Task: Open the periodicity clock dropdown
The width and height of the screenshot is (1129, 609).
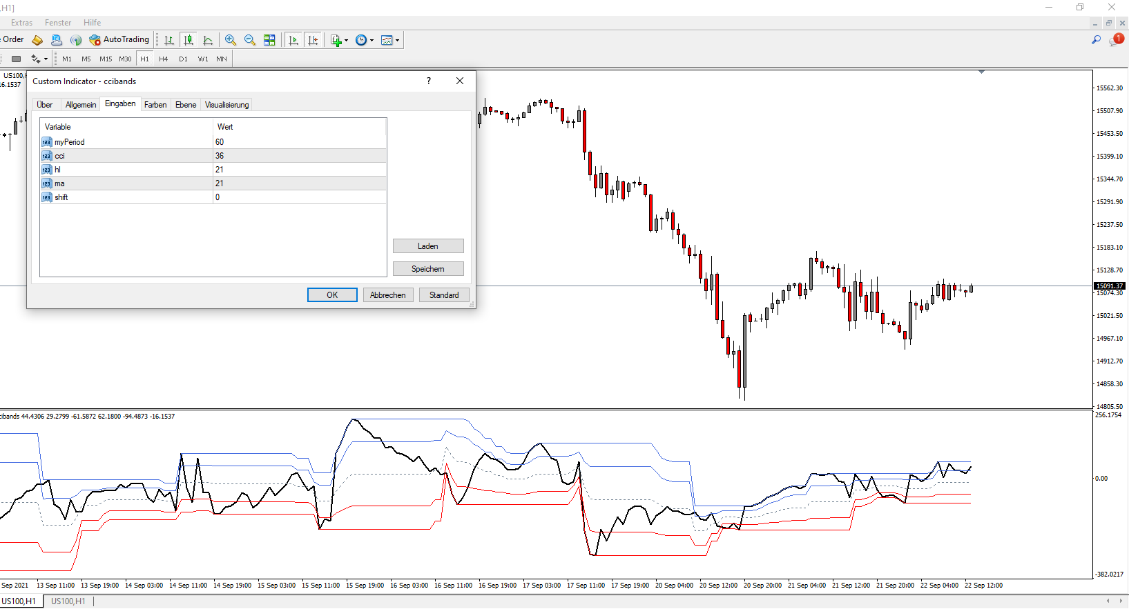Action: coord(365,40)
